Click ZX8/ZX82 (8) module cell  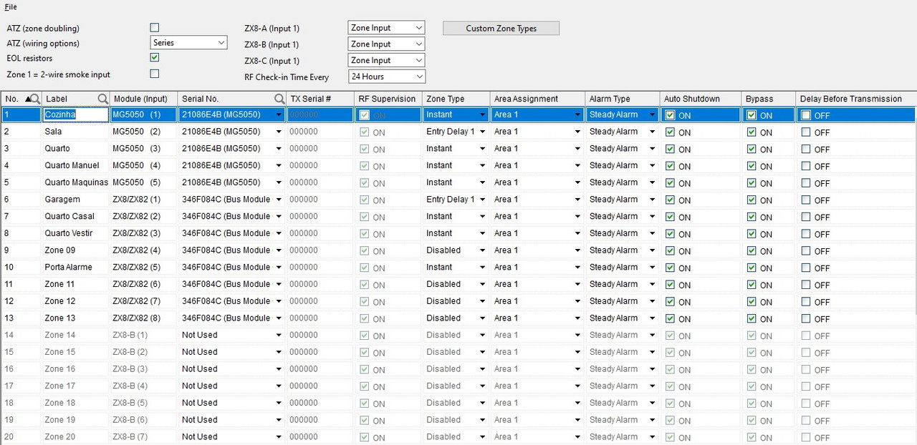tap(144, 318)
